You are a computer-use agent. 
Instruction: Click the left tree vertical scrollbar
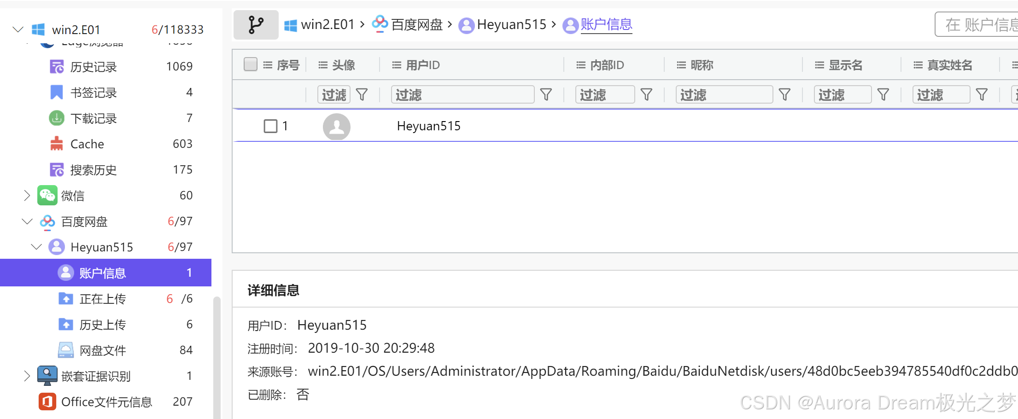click(x=216, y=357)
